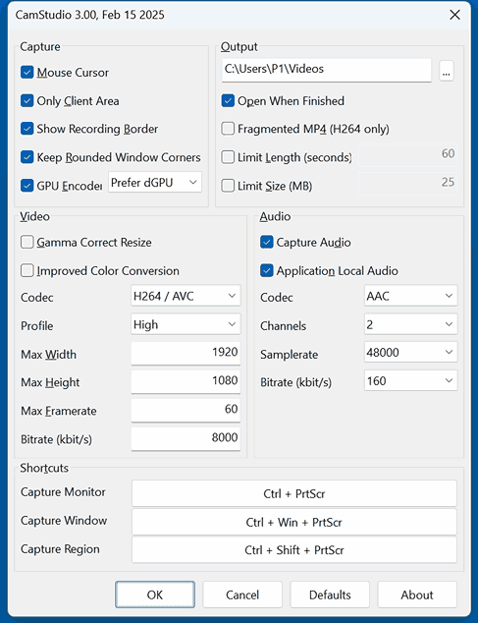Open the Samplerate 48000 dropdown

tap(411, 352)
